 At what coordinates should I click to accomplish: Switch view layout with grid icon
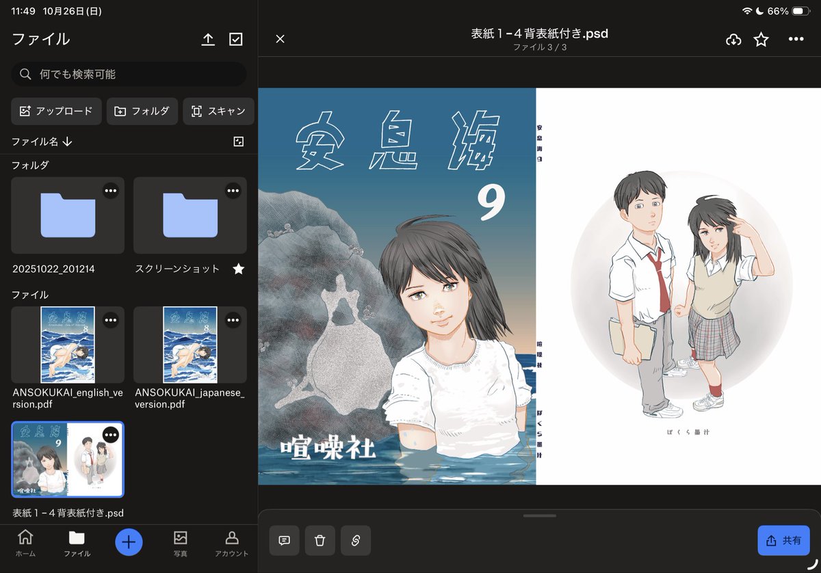238,142
